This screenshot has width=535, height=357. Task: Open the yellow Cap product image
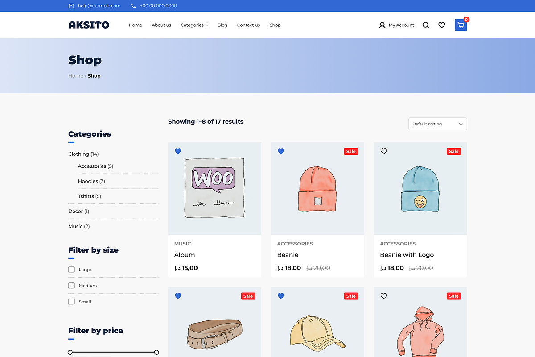pos(317,322)
